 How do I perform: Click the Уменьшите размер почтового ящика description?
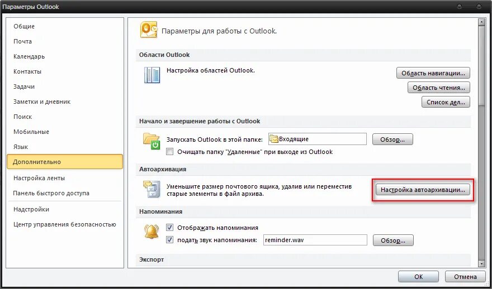tap(259, 190)
